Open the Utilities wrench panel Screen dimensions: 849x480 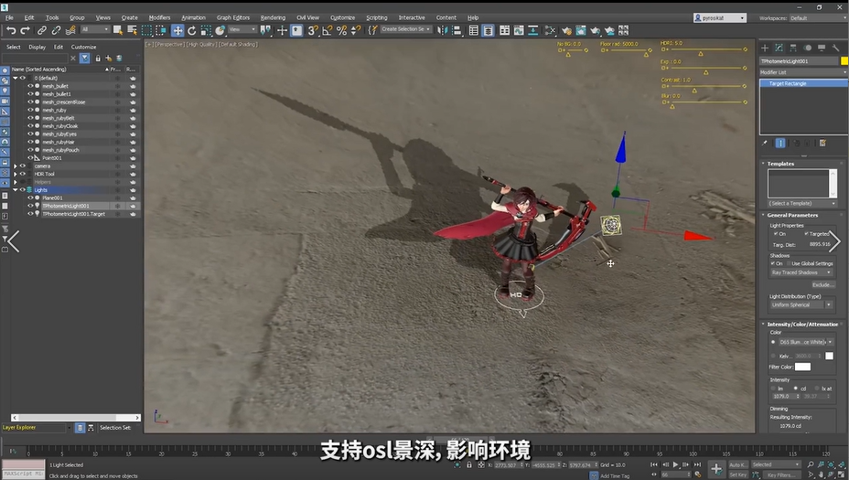(x=835, y=48)
